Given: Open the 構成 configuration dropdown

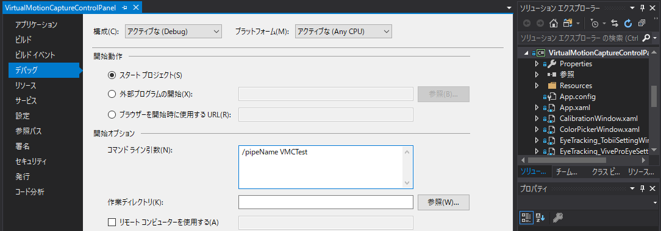Looking at the screenshot, I should [173, 32].
